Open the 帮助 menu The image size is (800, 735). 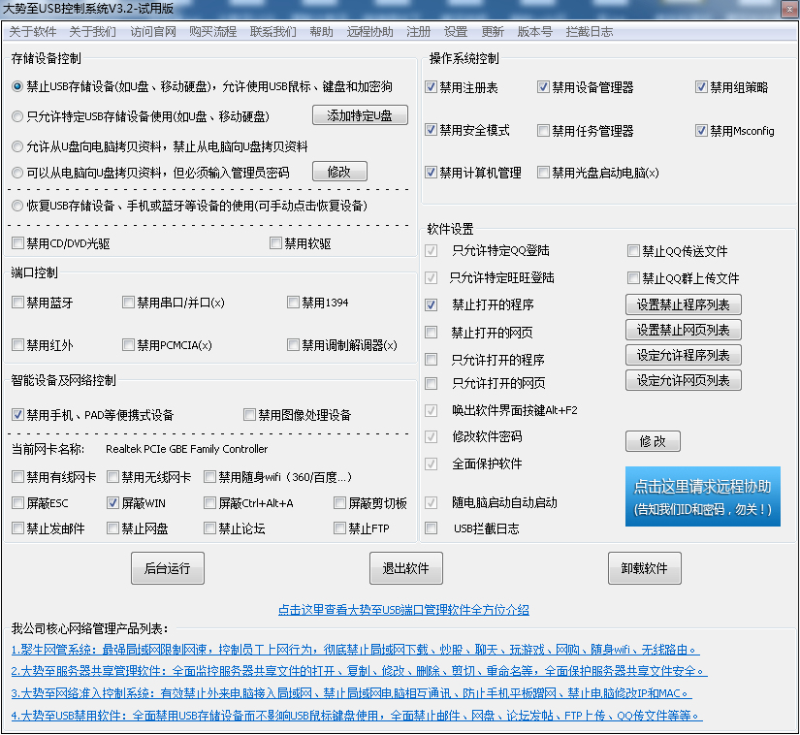[x=321, y=32]
